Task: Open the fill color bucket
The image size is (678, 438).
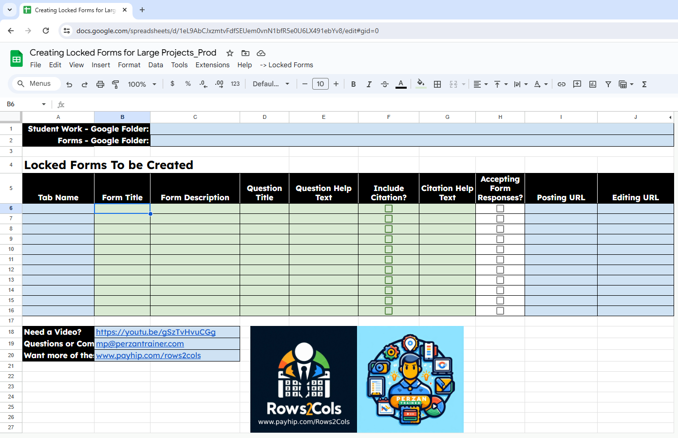Action: pyautogui.click(x=421, y=84)
